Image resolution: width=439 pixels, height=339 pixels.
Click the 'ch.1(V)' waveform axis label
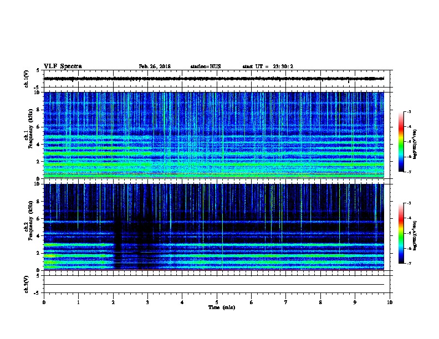point(26,79)
